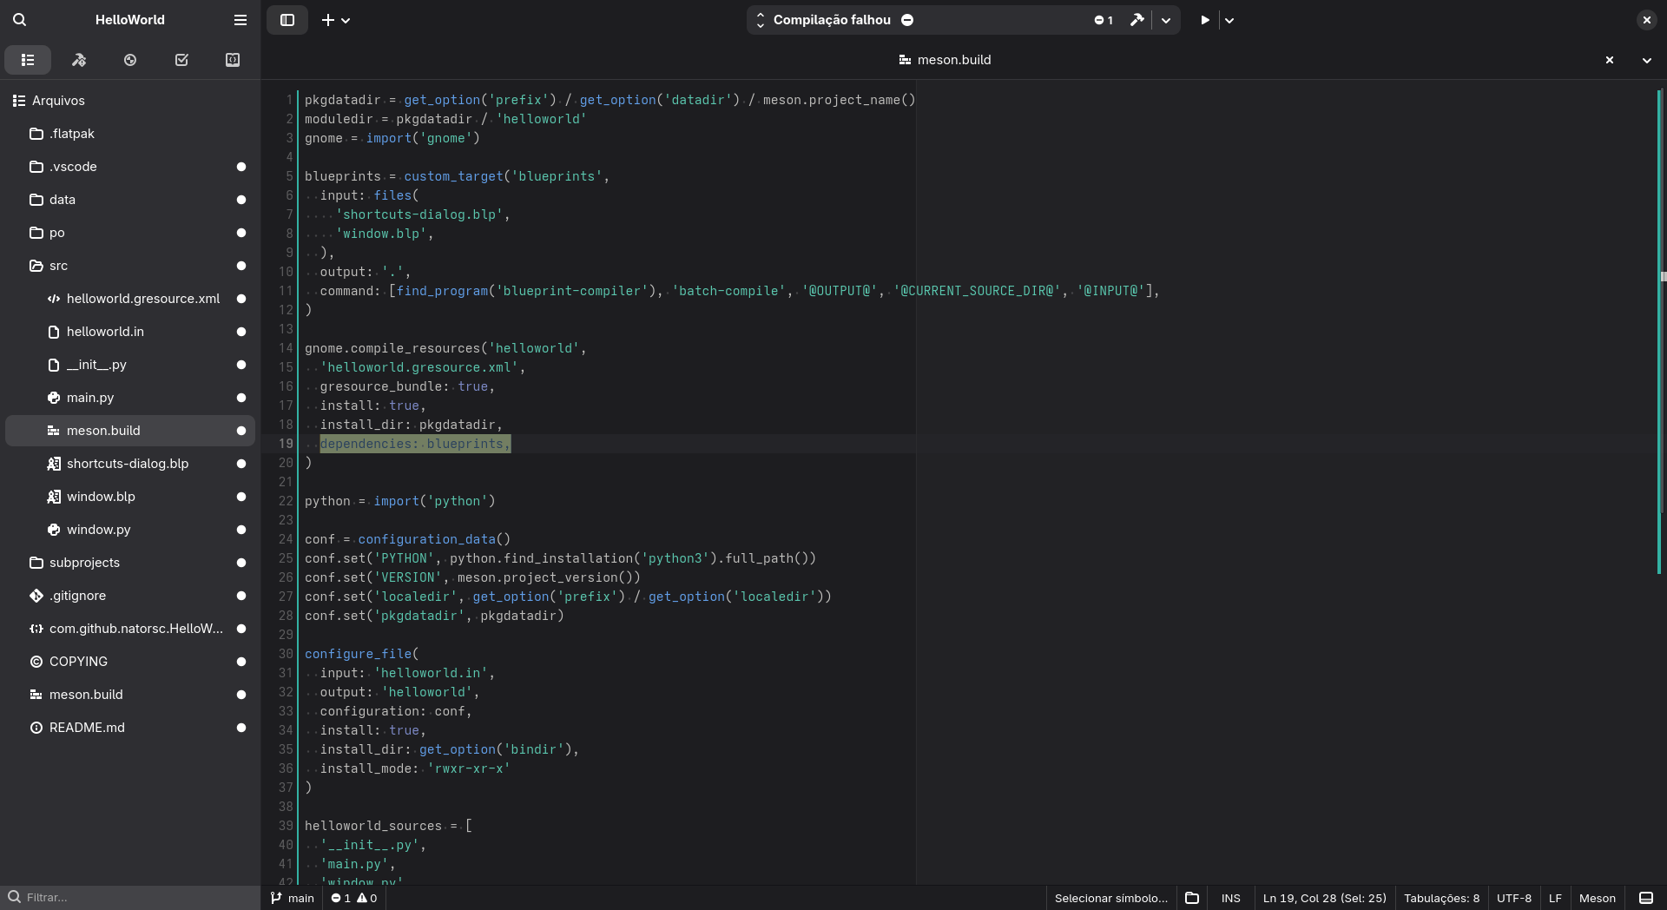Click Compilação falhou pipeline status
1667x910 pixels.
[x=832, y=20]
